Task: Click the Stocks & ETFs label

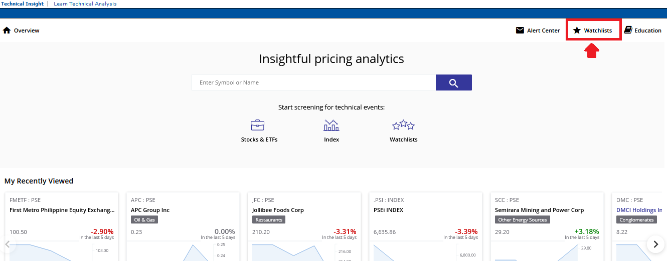Action: [x=259, y=139]
